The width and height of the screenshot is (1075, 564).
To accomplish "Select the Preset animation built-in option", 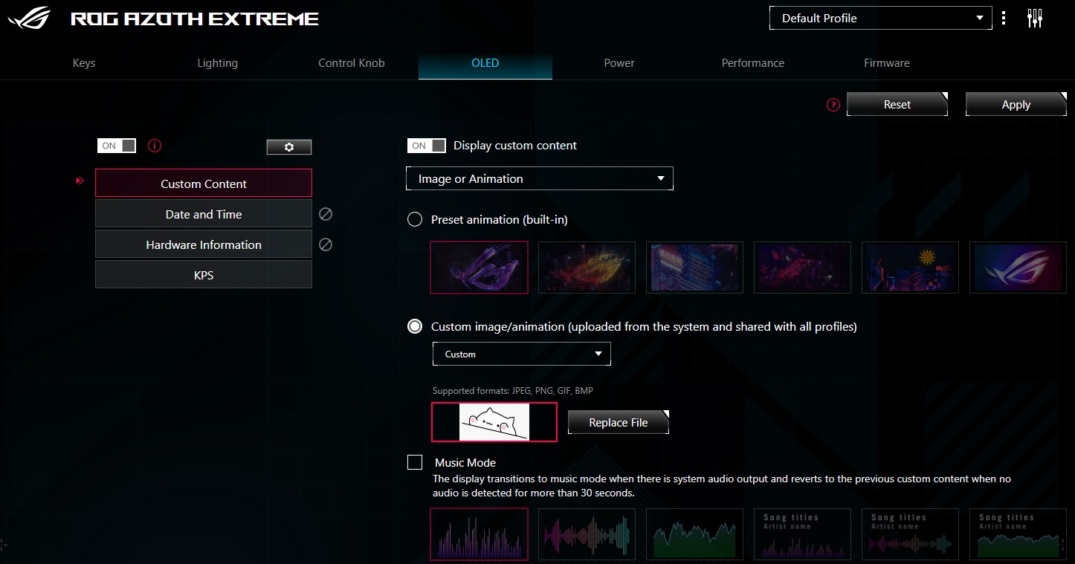I will click(414, 219).
